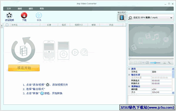Open the output profile filmstrip icon button
Screen dimensions: 176x111
pyautogui.click(x=122, y=18)
